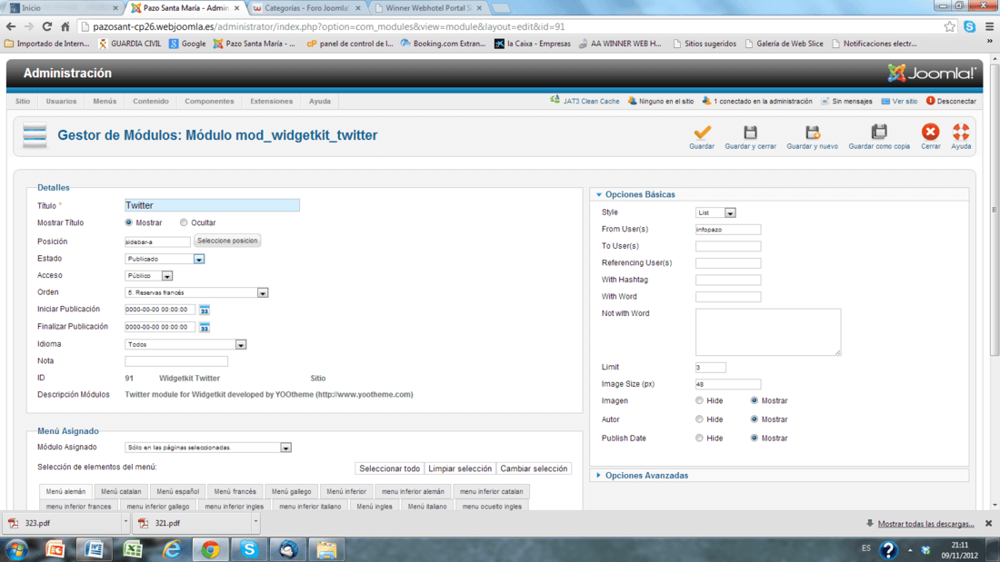
Task: Open dropdown arrow beside 323.pdf download
Action: (125, 522)
